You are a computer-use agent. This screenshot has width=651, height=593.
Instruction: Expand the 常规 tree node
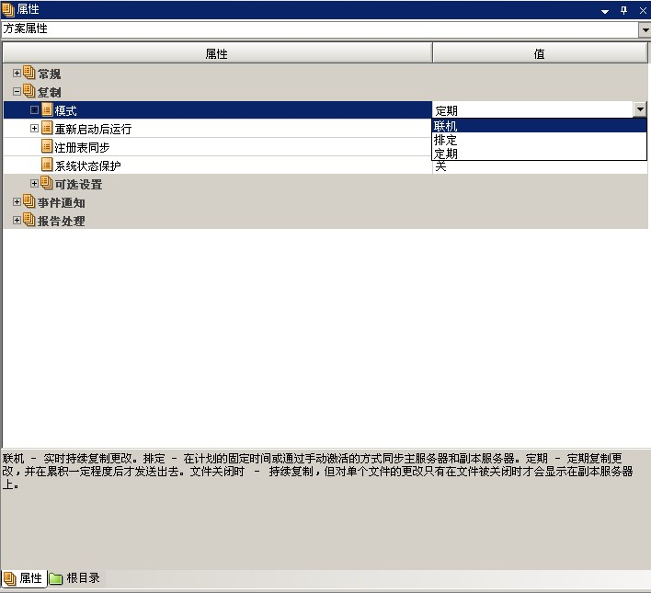tap(17, 74)
